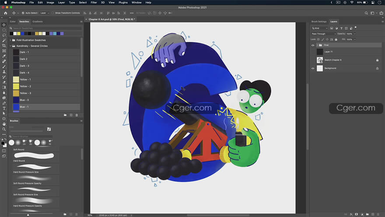Filter layers by type layers icon
Viewport: 385px width, 217px height.
(x=341, y=28)
